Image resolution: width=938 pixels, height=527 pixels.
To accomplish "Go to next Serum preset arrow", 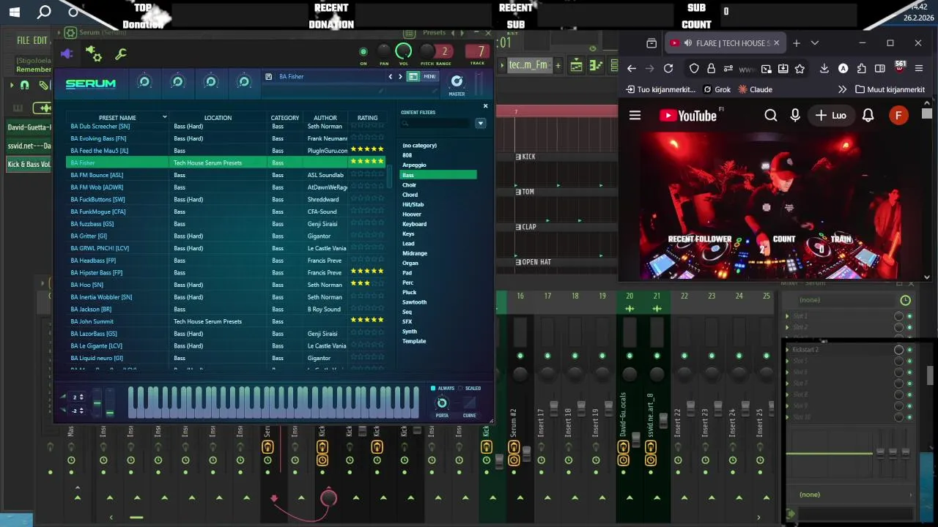I will (400, 76).
